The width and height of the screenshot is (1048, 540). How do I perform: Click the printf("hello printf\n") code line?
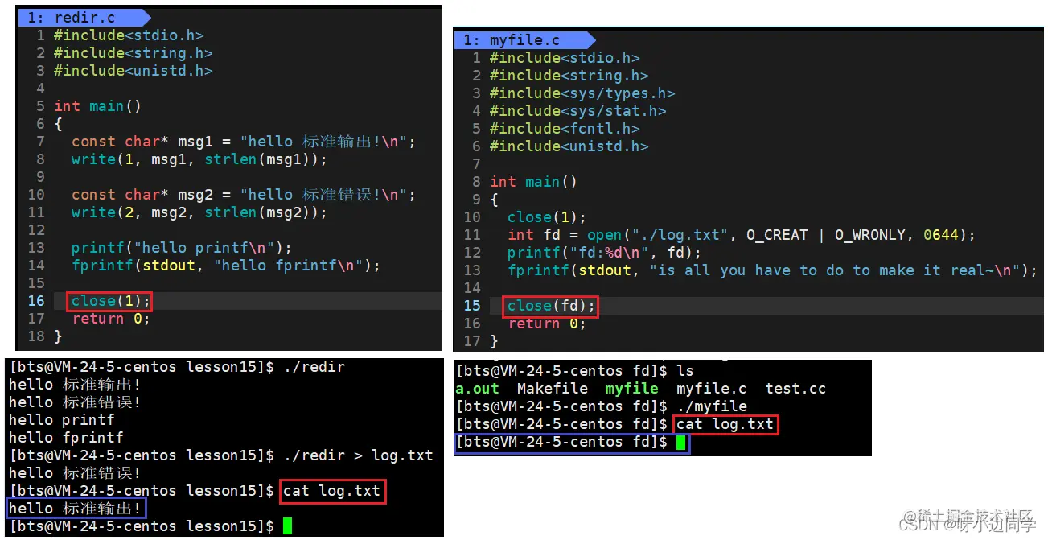(182, 248)
